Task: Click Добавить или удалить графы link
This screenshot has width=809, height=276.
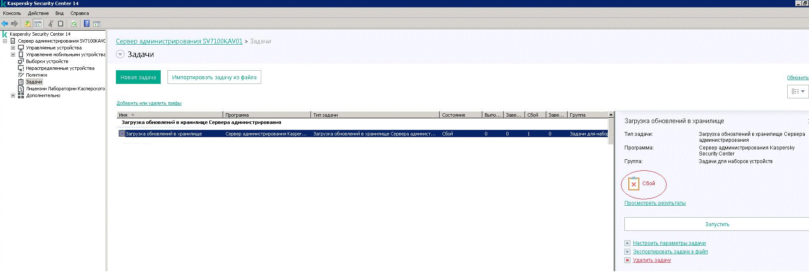Action: pos(149,103)
